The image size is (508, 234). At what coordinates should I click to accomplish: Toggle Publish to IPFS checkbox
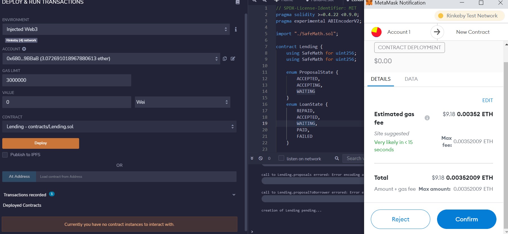tap(5, 155)
